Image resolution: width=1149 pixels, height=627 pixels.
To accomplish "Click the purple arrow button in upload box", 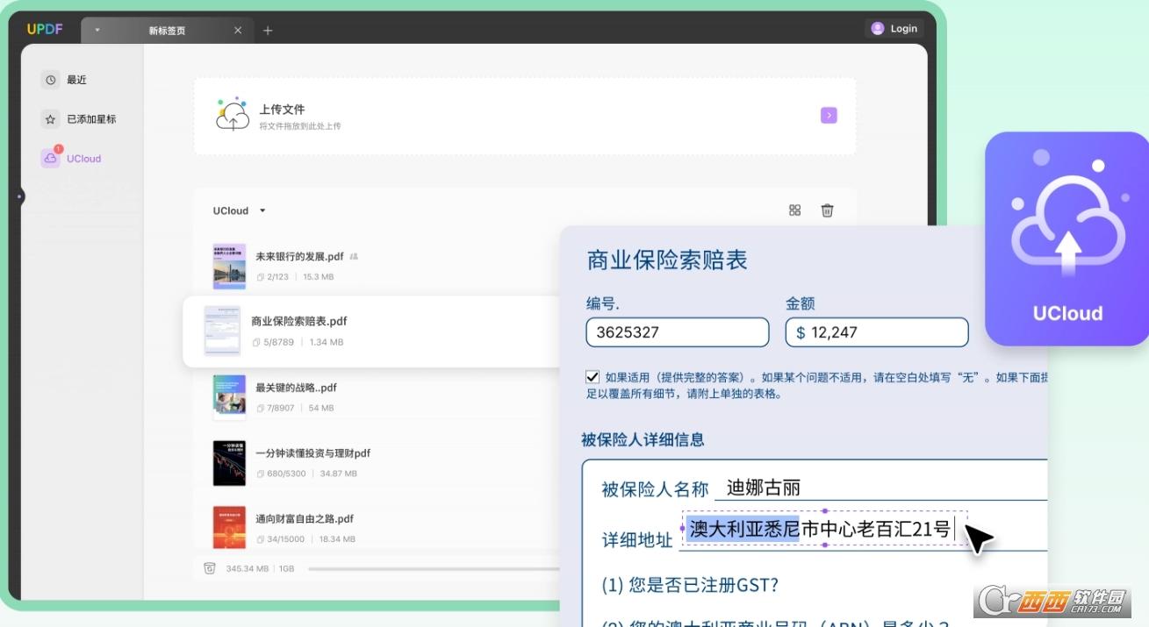I will 829,115.
